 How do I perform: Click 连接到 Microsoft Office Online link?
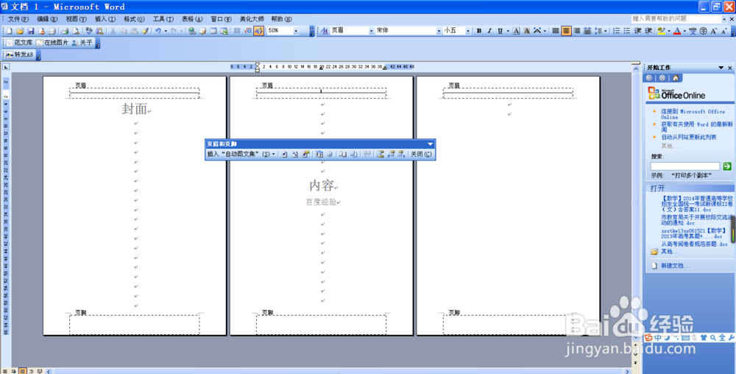(x=693, y=114)
